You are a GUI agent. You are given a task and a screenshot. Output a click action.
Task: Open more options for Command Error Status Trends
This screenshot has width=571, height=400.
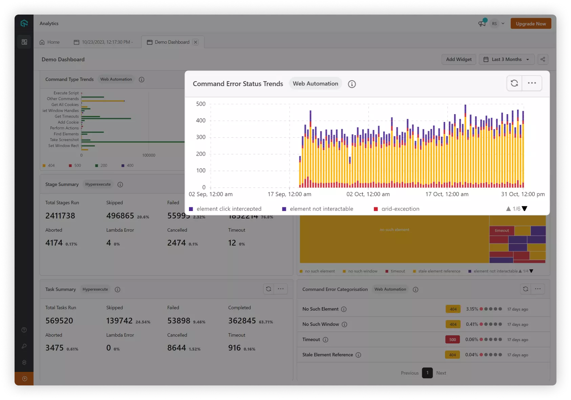532,83
